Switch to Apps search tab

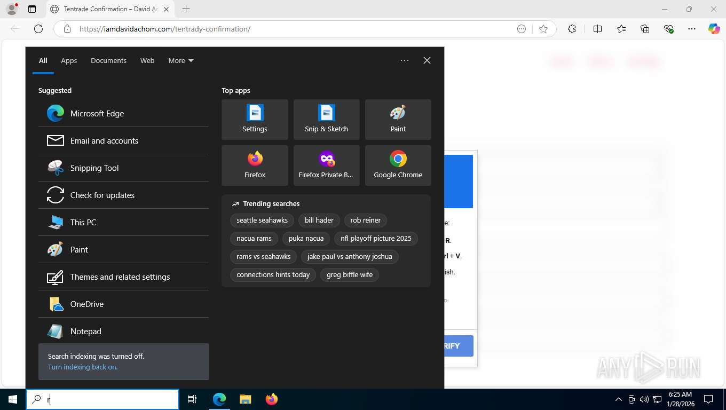tap(69, 60)
